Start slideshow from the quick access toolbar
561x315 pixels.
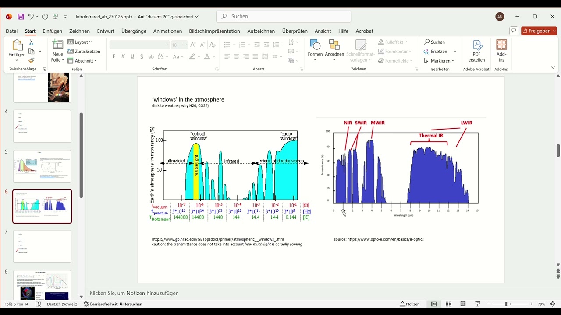[55, 17]
